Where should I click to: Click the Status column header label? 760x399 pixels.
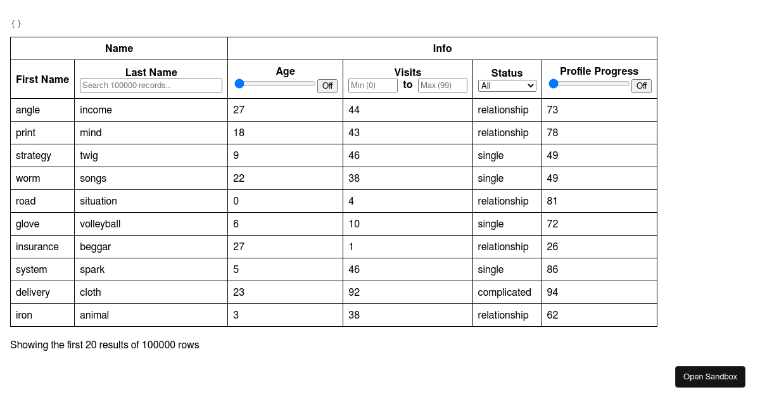[x=507, y=73]
